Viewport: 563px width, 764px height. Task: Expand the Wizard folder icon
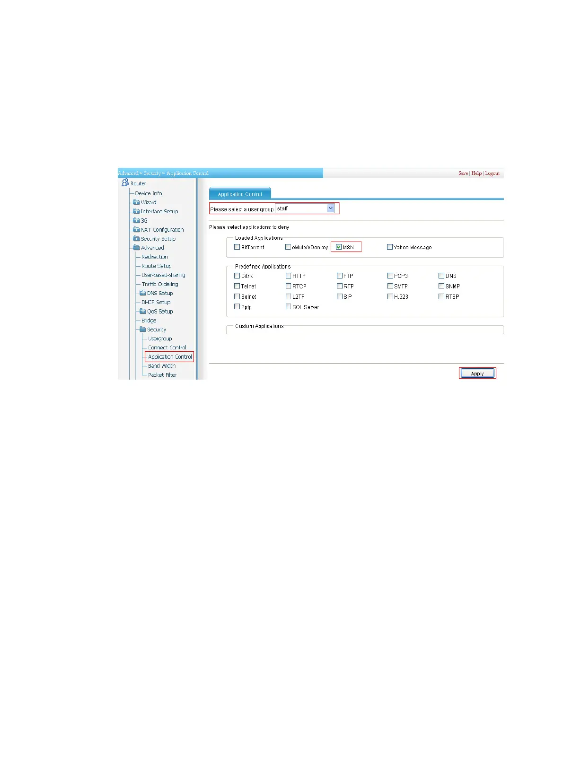click(x=136, y=202)
